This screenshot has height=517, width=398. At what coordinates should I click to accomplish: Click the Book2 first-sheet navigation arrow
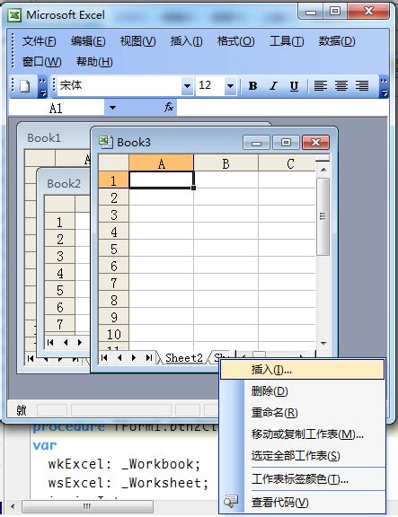click(x=50, y=343)
